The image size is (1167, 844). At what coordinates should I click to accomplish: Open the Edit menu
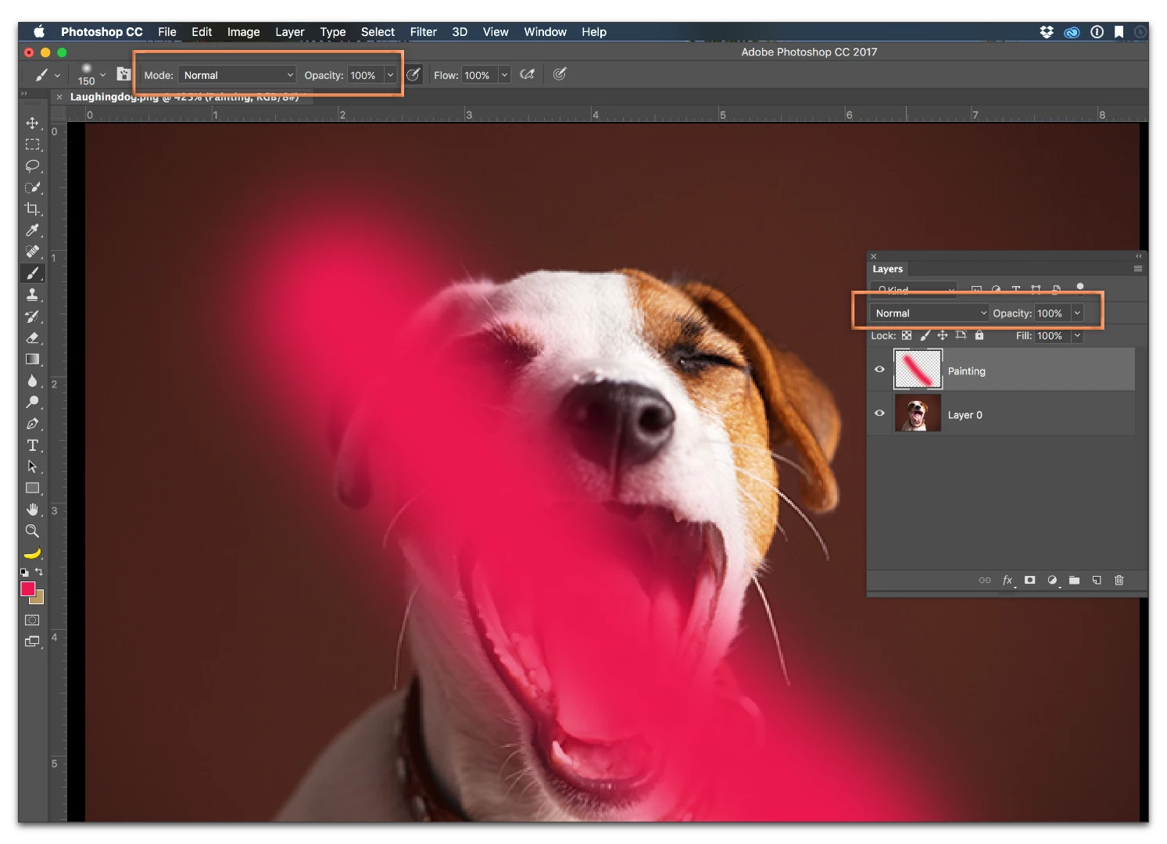202,32
